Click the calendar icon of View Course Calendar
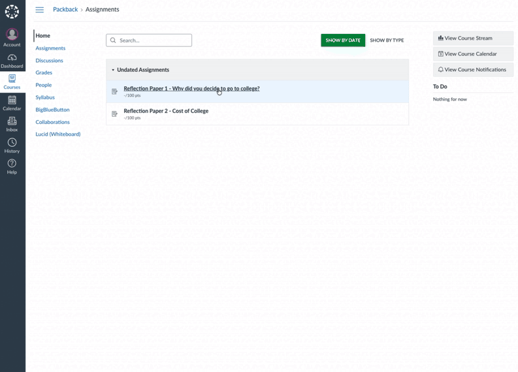The height and width of the screenshot is (372, 518). click(441, 54)
